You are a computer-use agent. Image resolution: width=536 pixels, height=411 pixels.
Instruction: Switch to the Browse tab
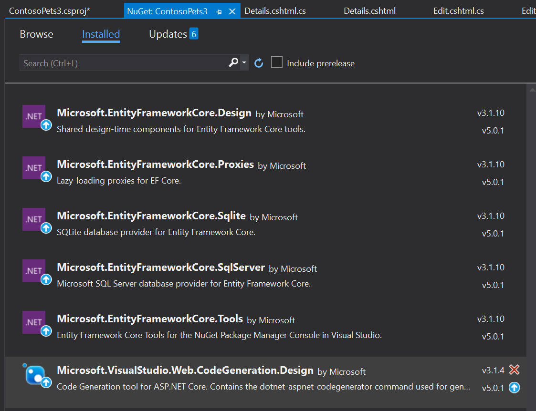point(37,34)
